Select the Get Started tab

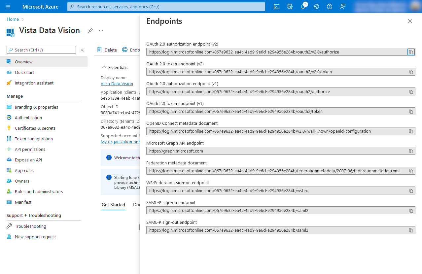coord(113,205)
